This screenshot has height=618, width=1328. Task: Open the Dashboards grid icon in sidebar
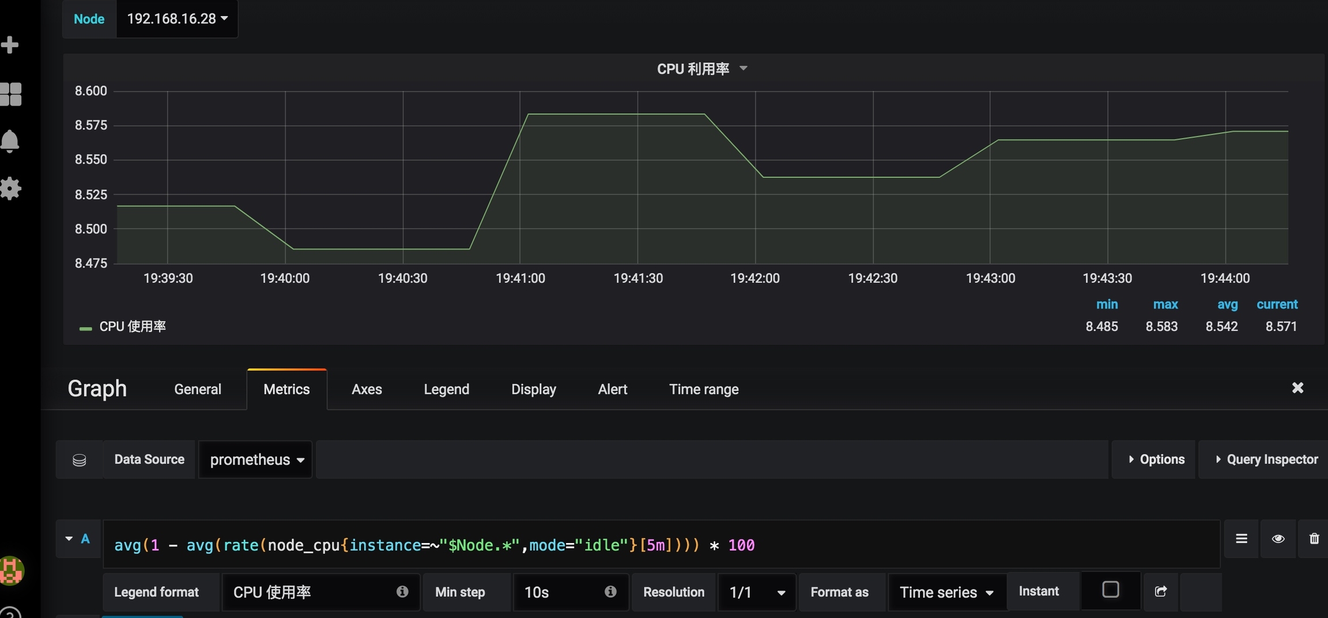click(x=10, y=94)
